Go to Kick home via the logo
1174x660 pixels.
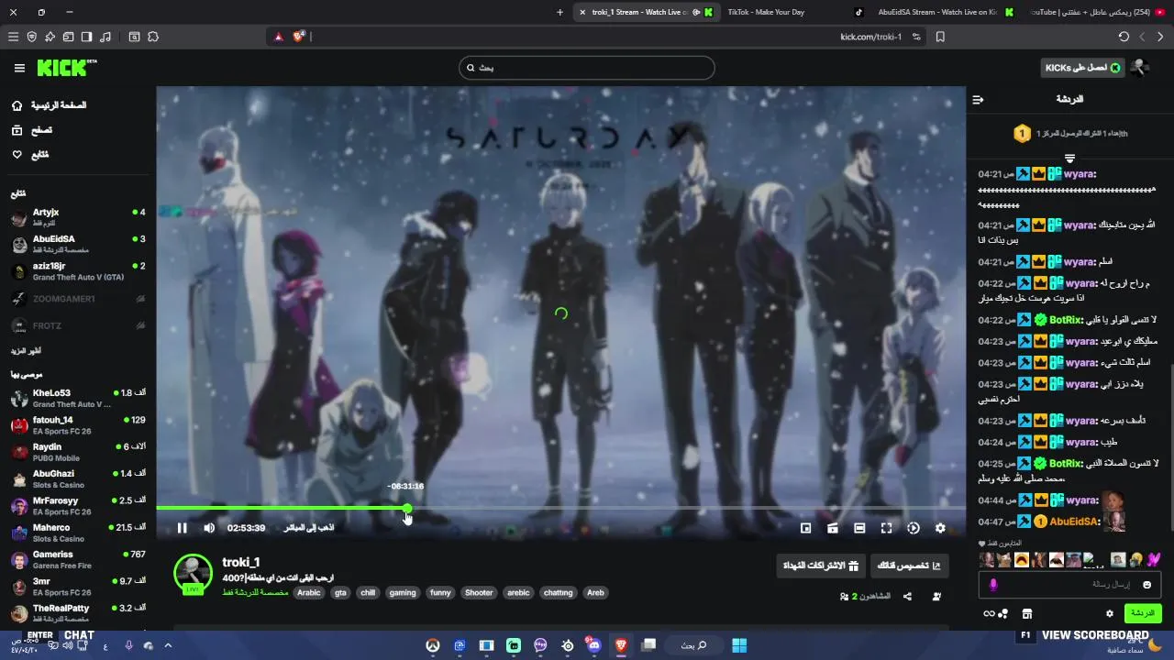[x=66, y=68]
